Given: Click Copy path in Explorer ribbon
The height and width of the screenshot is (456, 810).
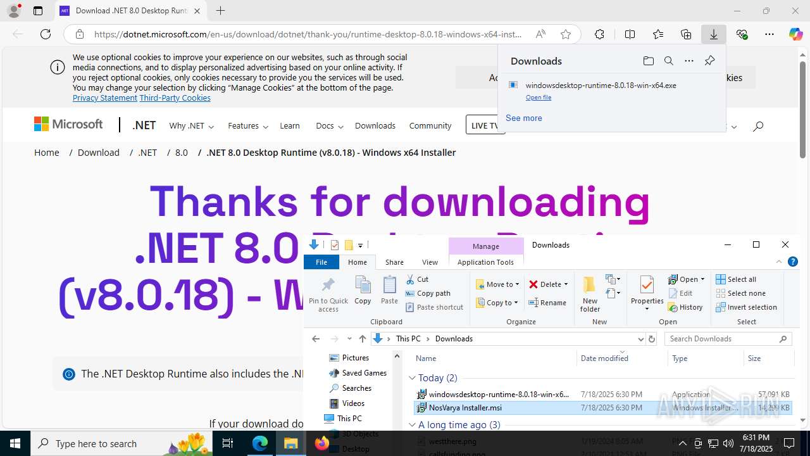Looking at the screenshot, I should [428, 293].
